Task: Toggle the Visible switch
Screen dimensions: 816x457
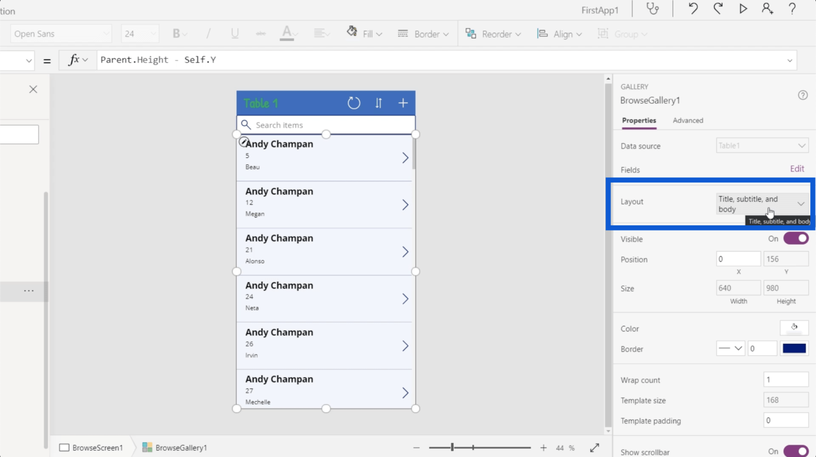Action: click(796, 238)
